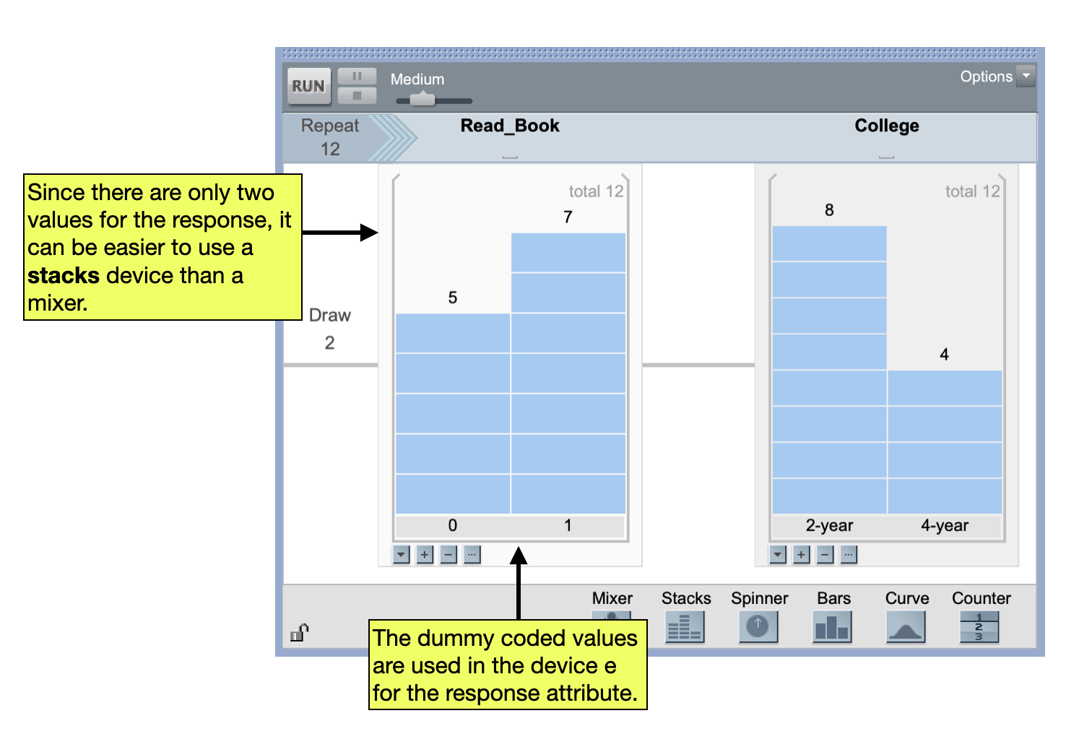Open the dropdown arrow under the Read_Book stacks

tap(401, 555)
